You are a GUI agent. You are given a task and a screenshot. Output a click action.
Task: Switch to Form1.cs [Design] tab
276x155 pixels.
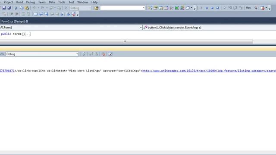point(13,22)
